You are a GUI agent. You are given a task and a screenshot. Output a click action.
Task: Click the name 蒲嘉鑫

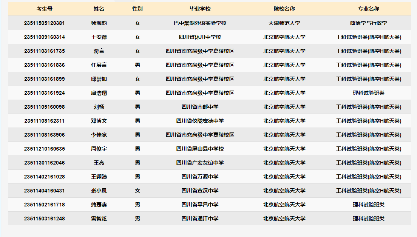point(99,205)
